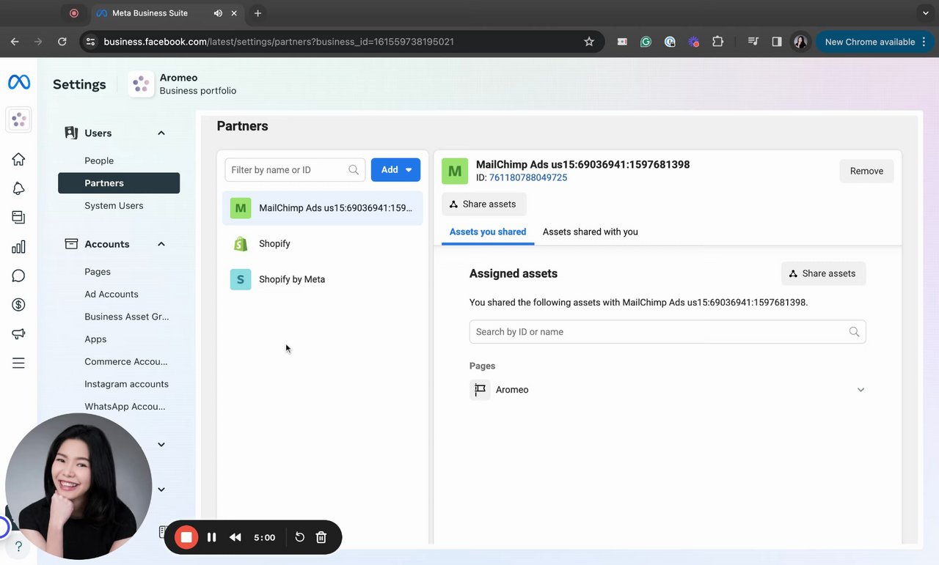Mute the tab audio speaker icon
939x565 pixels.
pos(219,13)
